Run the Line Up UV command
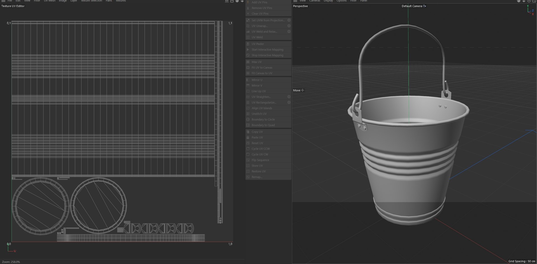This screenshot has width=537, height=264. 268,91
